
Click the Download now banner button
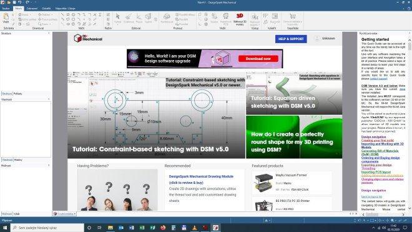258,59
